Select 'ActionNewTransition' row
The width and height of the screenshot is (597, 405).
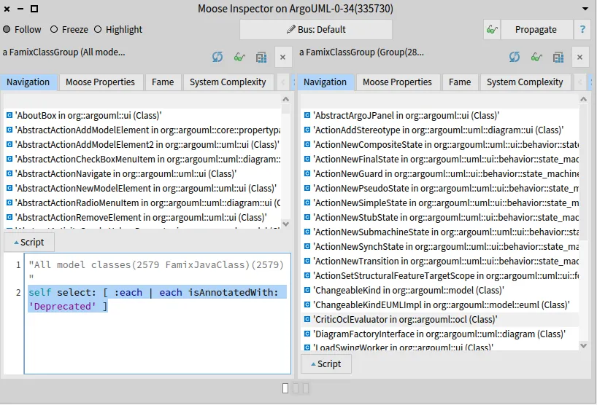[x=441, y=261]
